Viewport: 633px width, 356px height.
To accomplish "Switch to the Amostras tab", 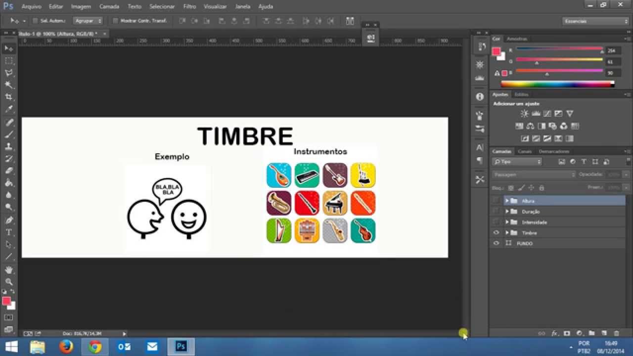I will coord(517,39).
